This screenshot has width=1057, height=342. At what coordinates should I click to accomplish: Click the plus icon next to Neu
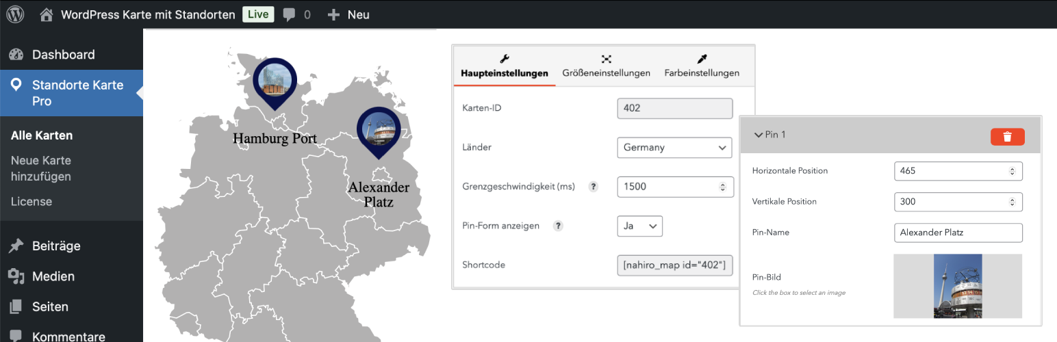pos(333,14)
